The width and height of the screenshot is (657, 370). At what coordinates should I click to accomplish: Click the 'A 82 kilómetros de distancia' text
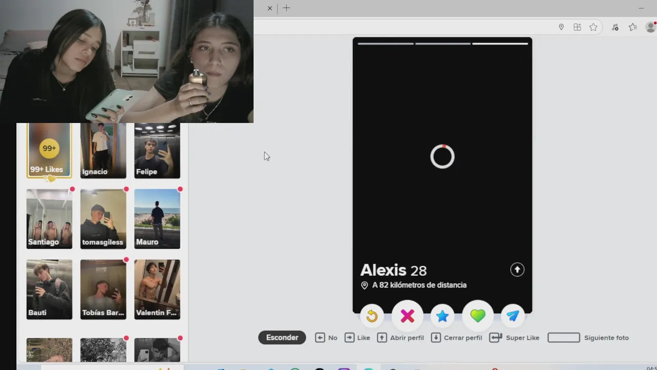click(x=419, y=285)
